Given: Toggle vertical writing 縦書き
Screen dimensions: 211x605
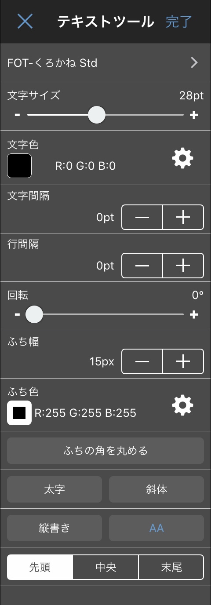Looking at the screenshot, I should (x=55, y=528).
